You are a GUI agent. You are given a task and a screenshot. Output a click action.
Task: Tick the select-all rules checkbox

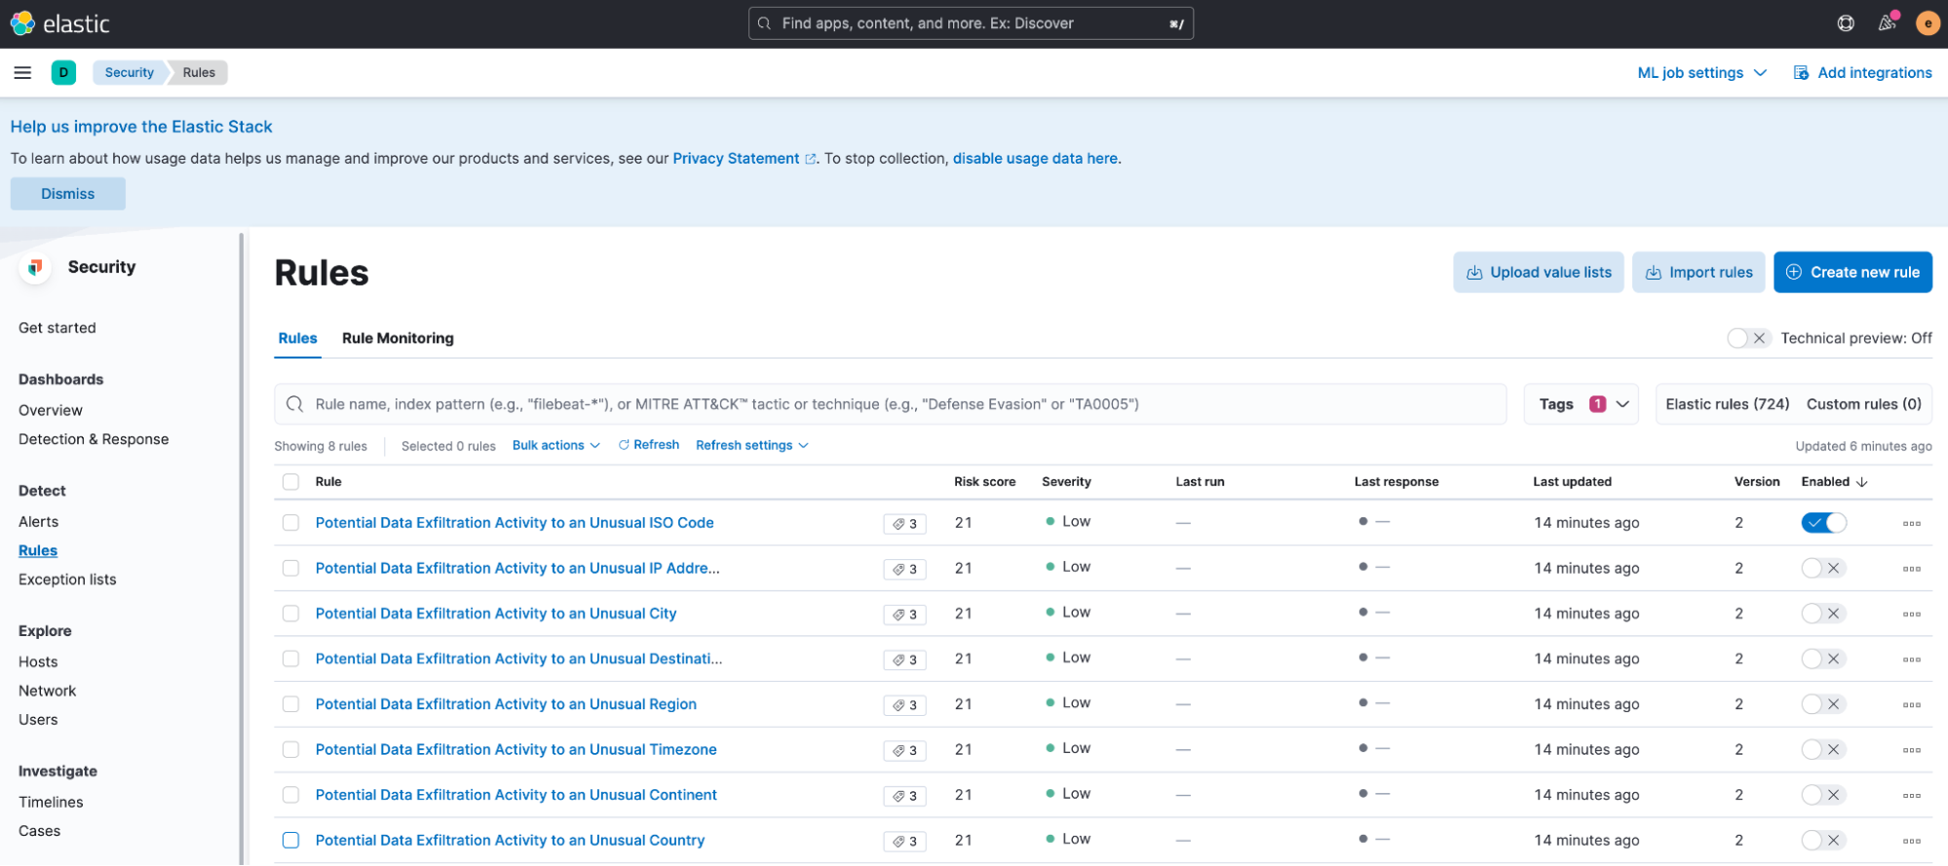[x=290, y=482]
